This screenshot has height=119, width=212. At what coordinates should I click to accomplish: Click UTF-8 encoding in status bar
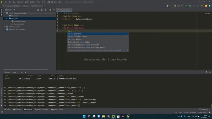click(x=186, y=112)
